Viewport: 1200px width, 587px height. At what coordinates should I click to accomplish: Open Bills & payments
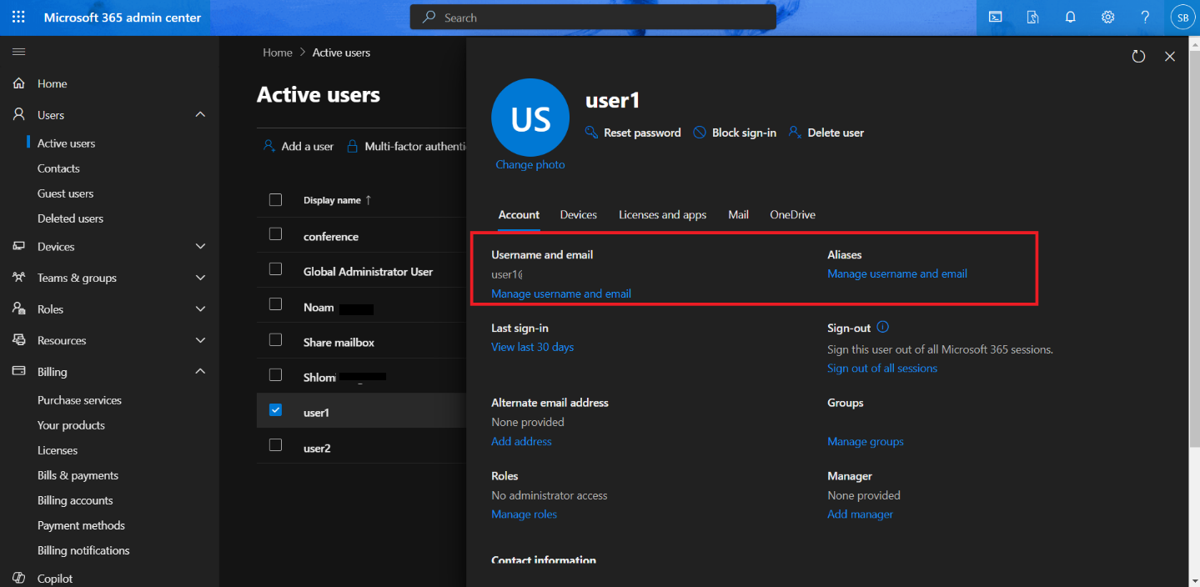click(78, 475)
